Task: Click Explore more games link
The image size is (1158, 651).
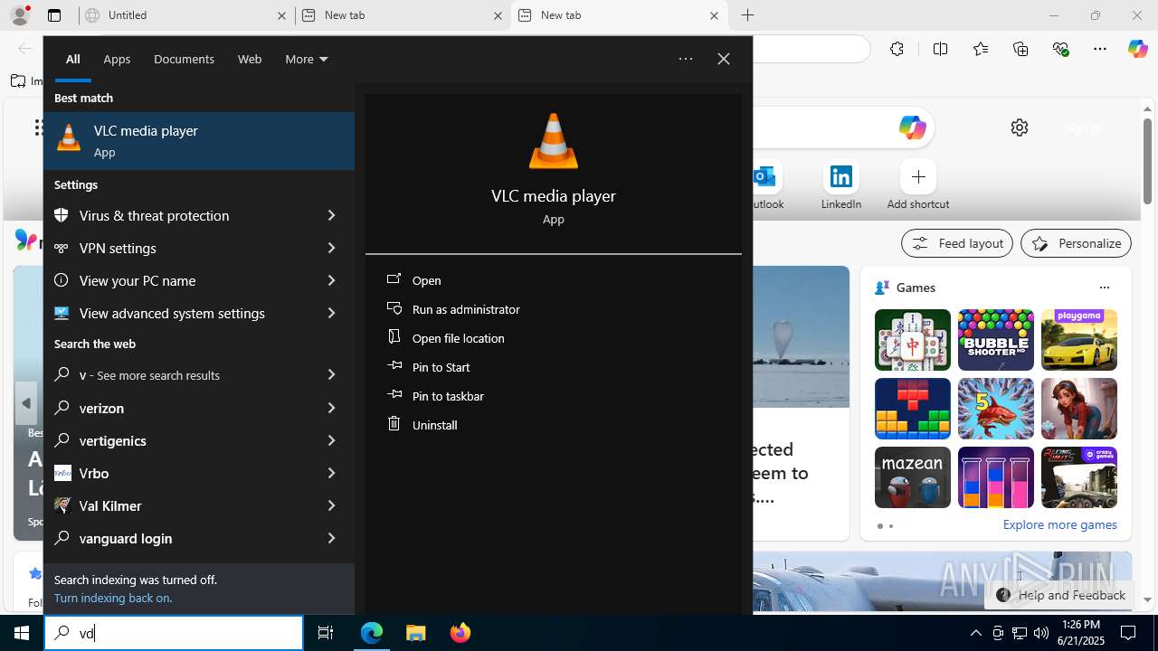Action: (x=1059, y=524)
